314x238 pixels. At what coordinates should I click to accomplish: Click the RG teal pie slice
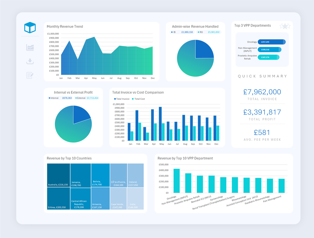click(189, 64)
